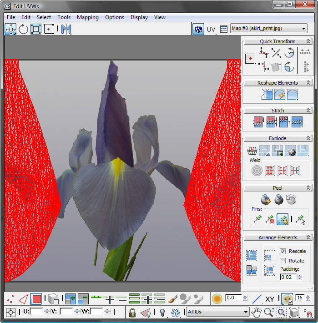Open the Tools menu
Viewport: 318px width, 323px height.
tap(64, 17)
